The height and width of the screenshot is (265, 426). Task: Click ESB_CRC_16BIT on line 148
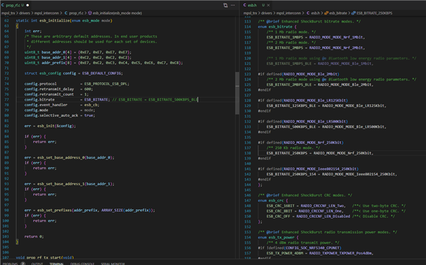click(280, 206)
